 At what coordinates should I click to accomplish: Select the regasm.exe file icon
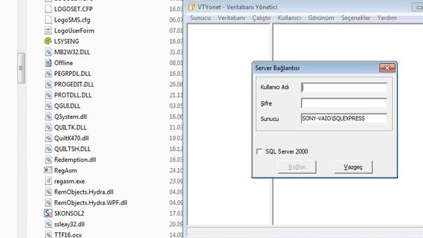[x=48, y=181]
